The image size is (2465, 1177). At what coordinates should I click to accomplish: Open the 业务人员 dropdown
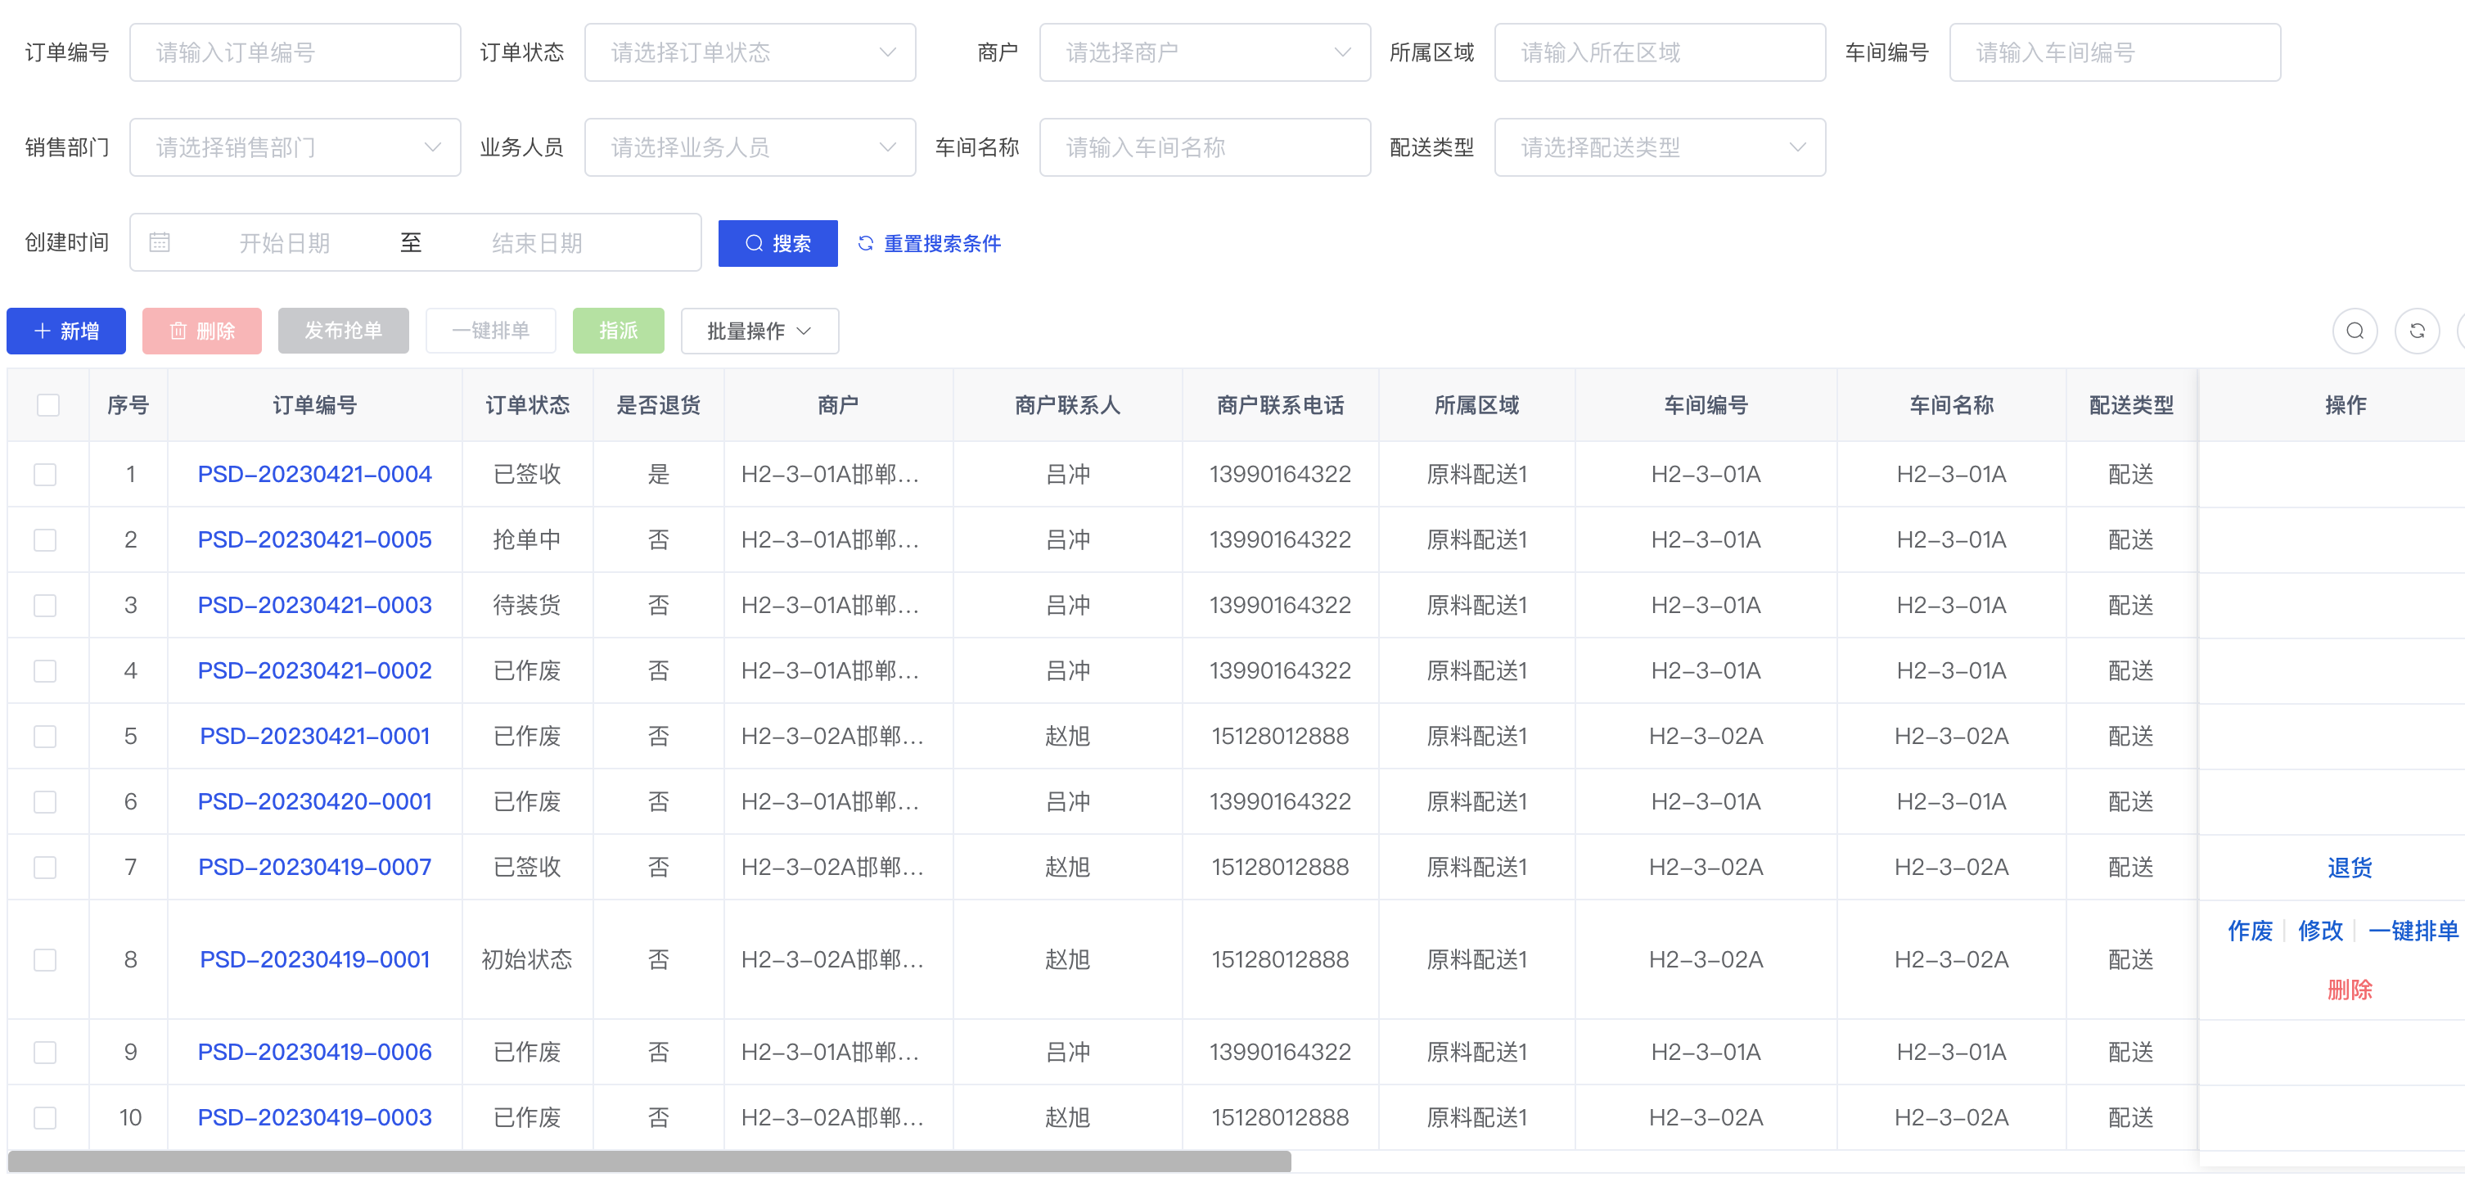[x=750, y=147]
